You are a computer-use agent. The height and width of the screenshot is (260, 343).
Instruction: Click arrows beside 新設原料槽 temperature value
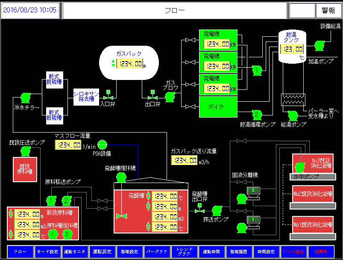(11, 234)
